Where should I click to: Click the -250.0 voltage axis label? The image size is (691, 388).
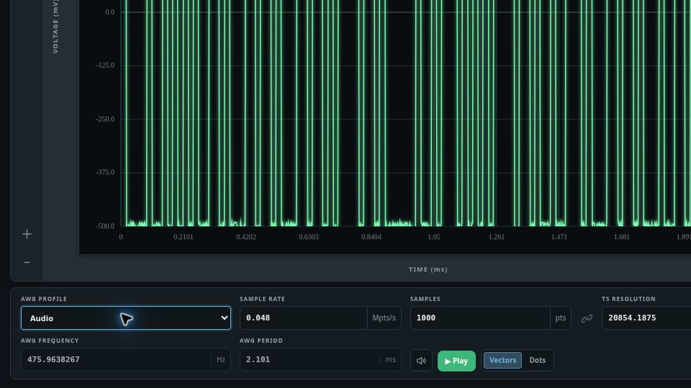105,119
